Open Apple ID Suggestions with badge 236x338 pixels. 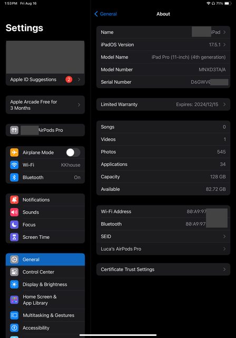point(45,80)
